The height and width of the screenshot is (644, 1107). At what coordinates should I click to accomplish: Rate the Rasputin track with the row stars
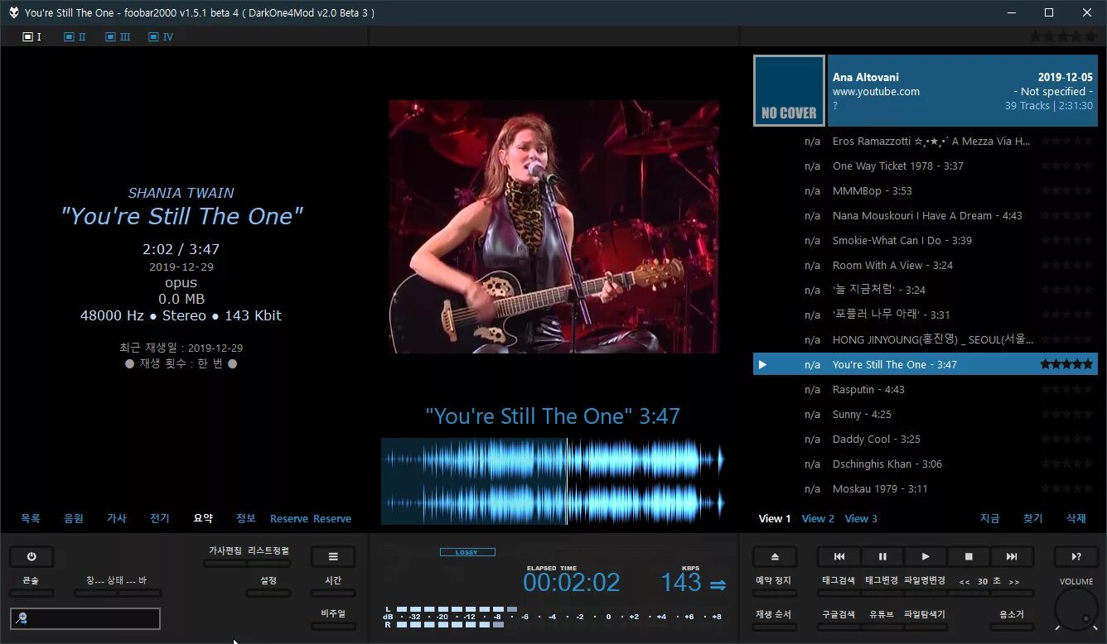pos(1066,389)
